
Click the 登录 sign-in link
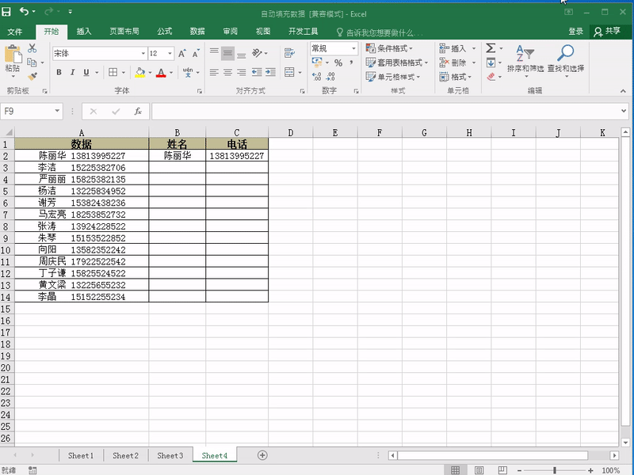[576, 32]
